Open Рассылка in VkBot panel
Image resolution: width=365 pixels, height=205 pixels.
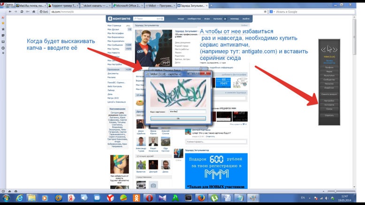pos(329,84)
